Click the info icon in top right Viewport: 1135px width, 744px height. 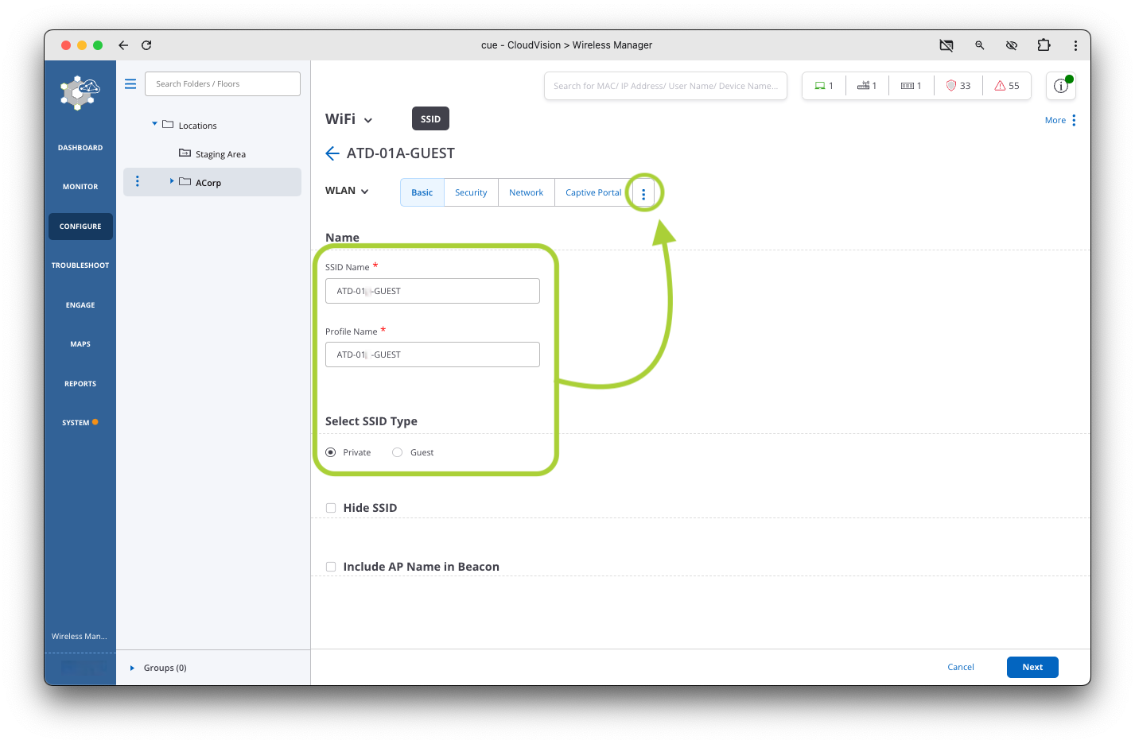point(1060,86)
